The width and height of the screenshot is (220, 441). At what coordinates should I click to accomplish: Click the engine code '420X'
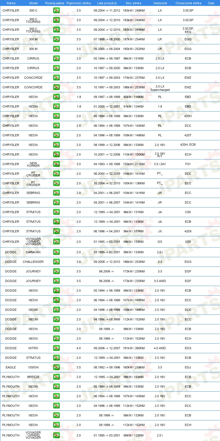(x=188, y=231)
